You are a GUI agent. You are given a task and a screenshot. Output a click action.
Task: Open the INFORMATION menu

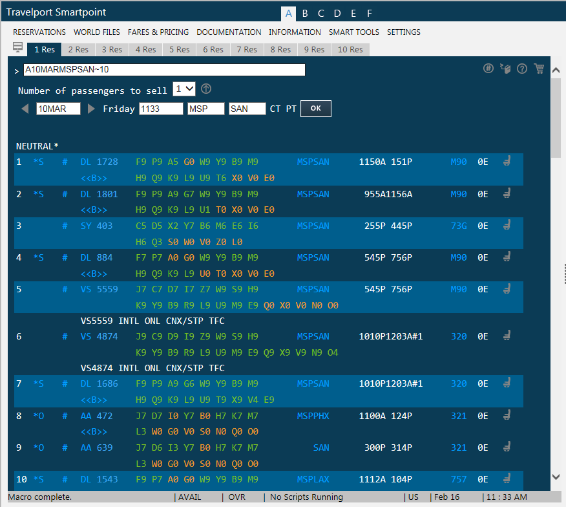(295, 32)
